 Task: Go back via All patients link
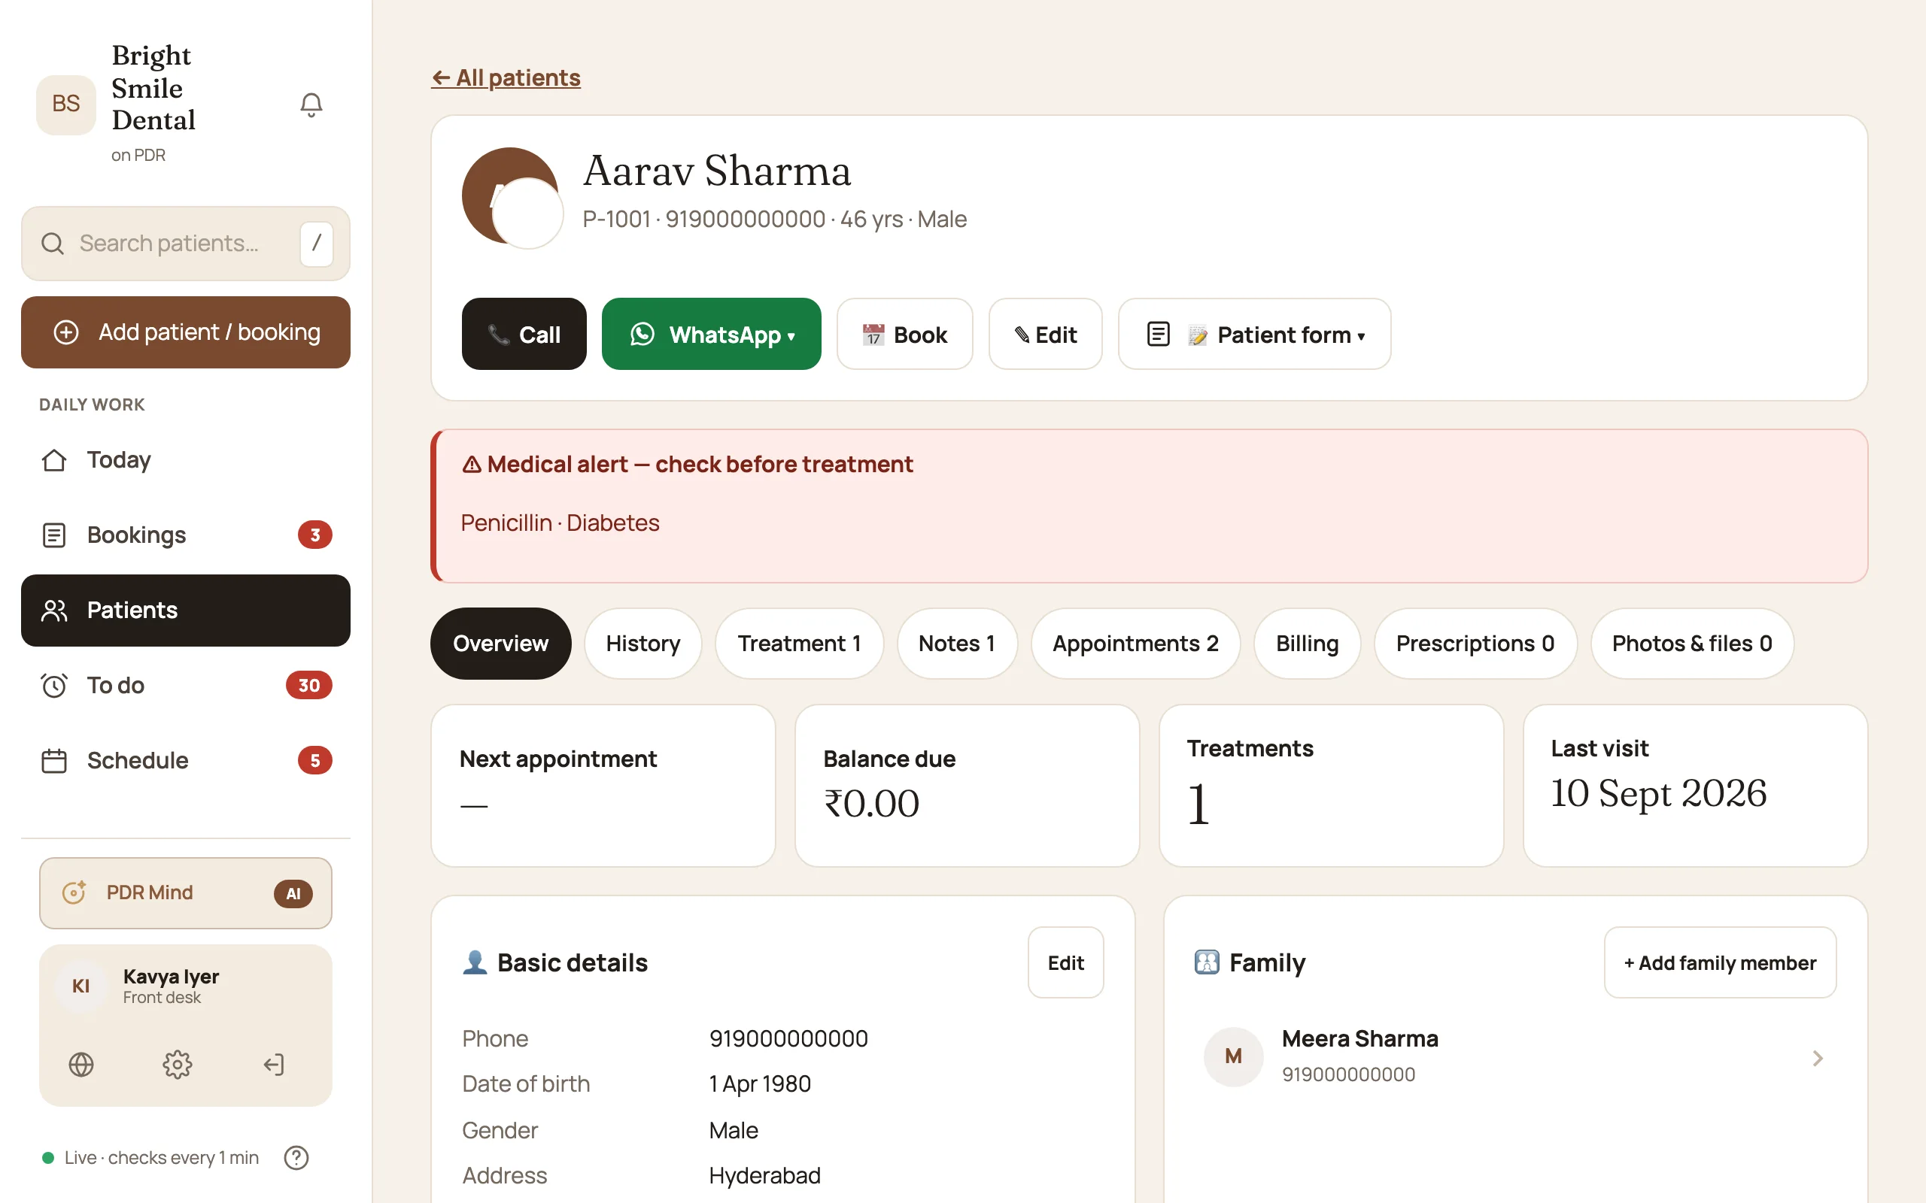coord(506,78)
